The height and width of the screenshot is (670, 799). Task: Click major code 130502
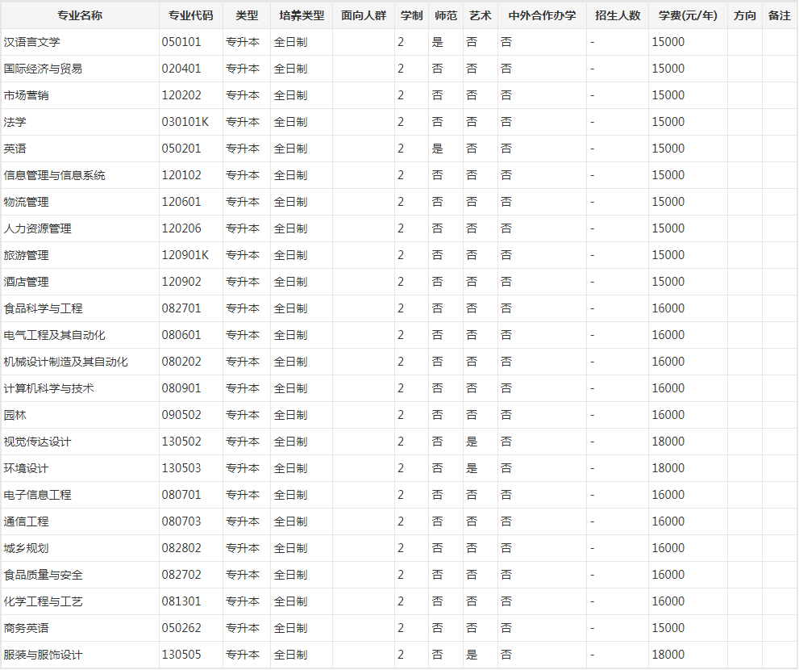181,442
